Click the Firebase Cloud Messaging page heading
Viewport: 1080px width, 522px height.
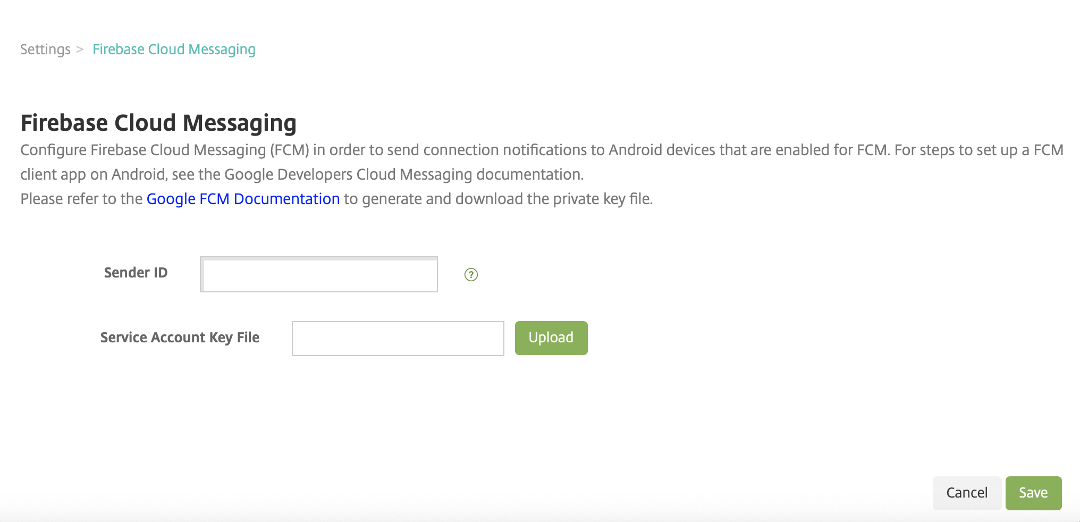tap(158, 123)
